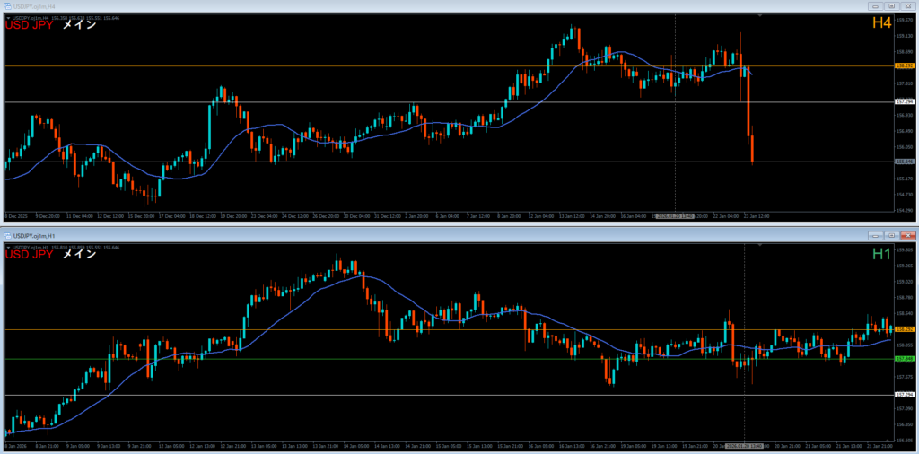Select the white 157.294 line in H4 chart
919x454 pixels.
[359, 102]
